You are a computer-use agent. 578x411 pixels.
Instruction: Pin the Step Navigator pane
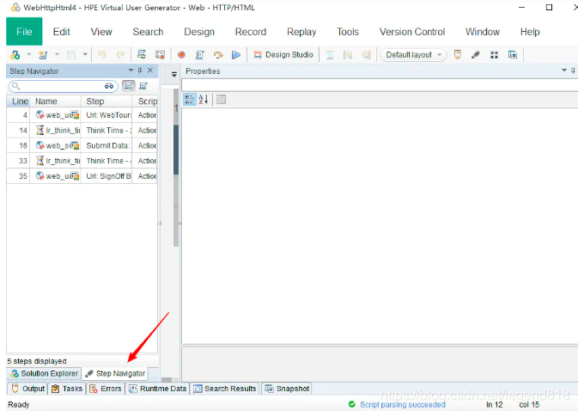(x=140, y=71)
